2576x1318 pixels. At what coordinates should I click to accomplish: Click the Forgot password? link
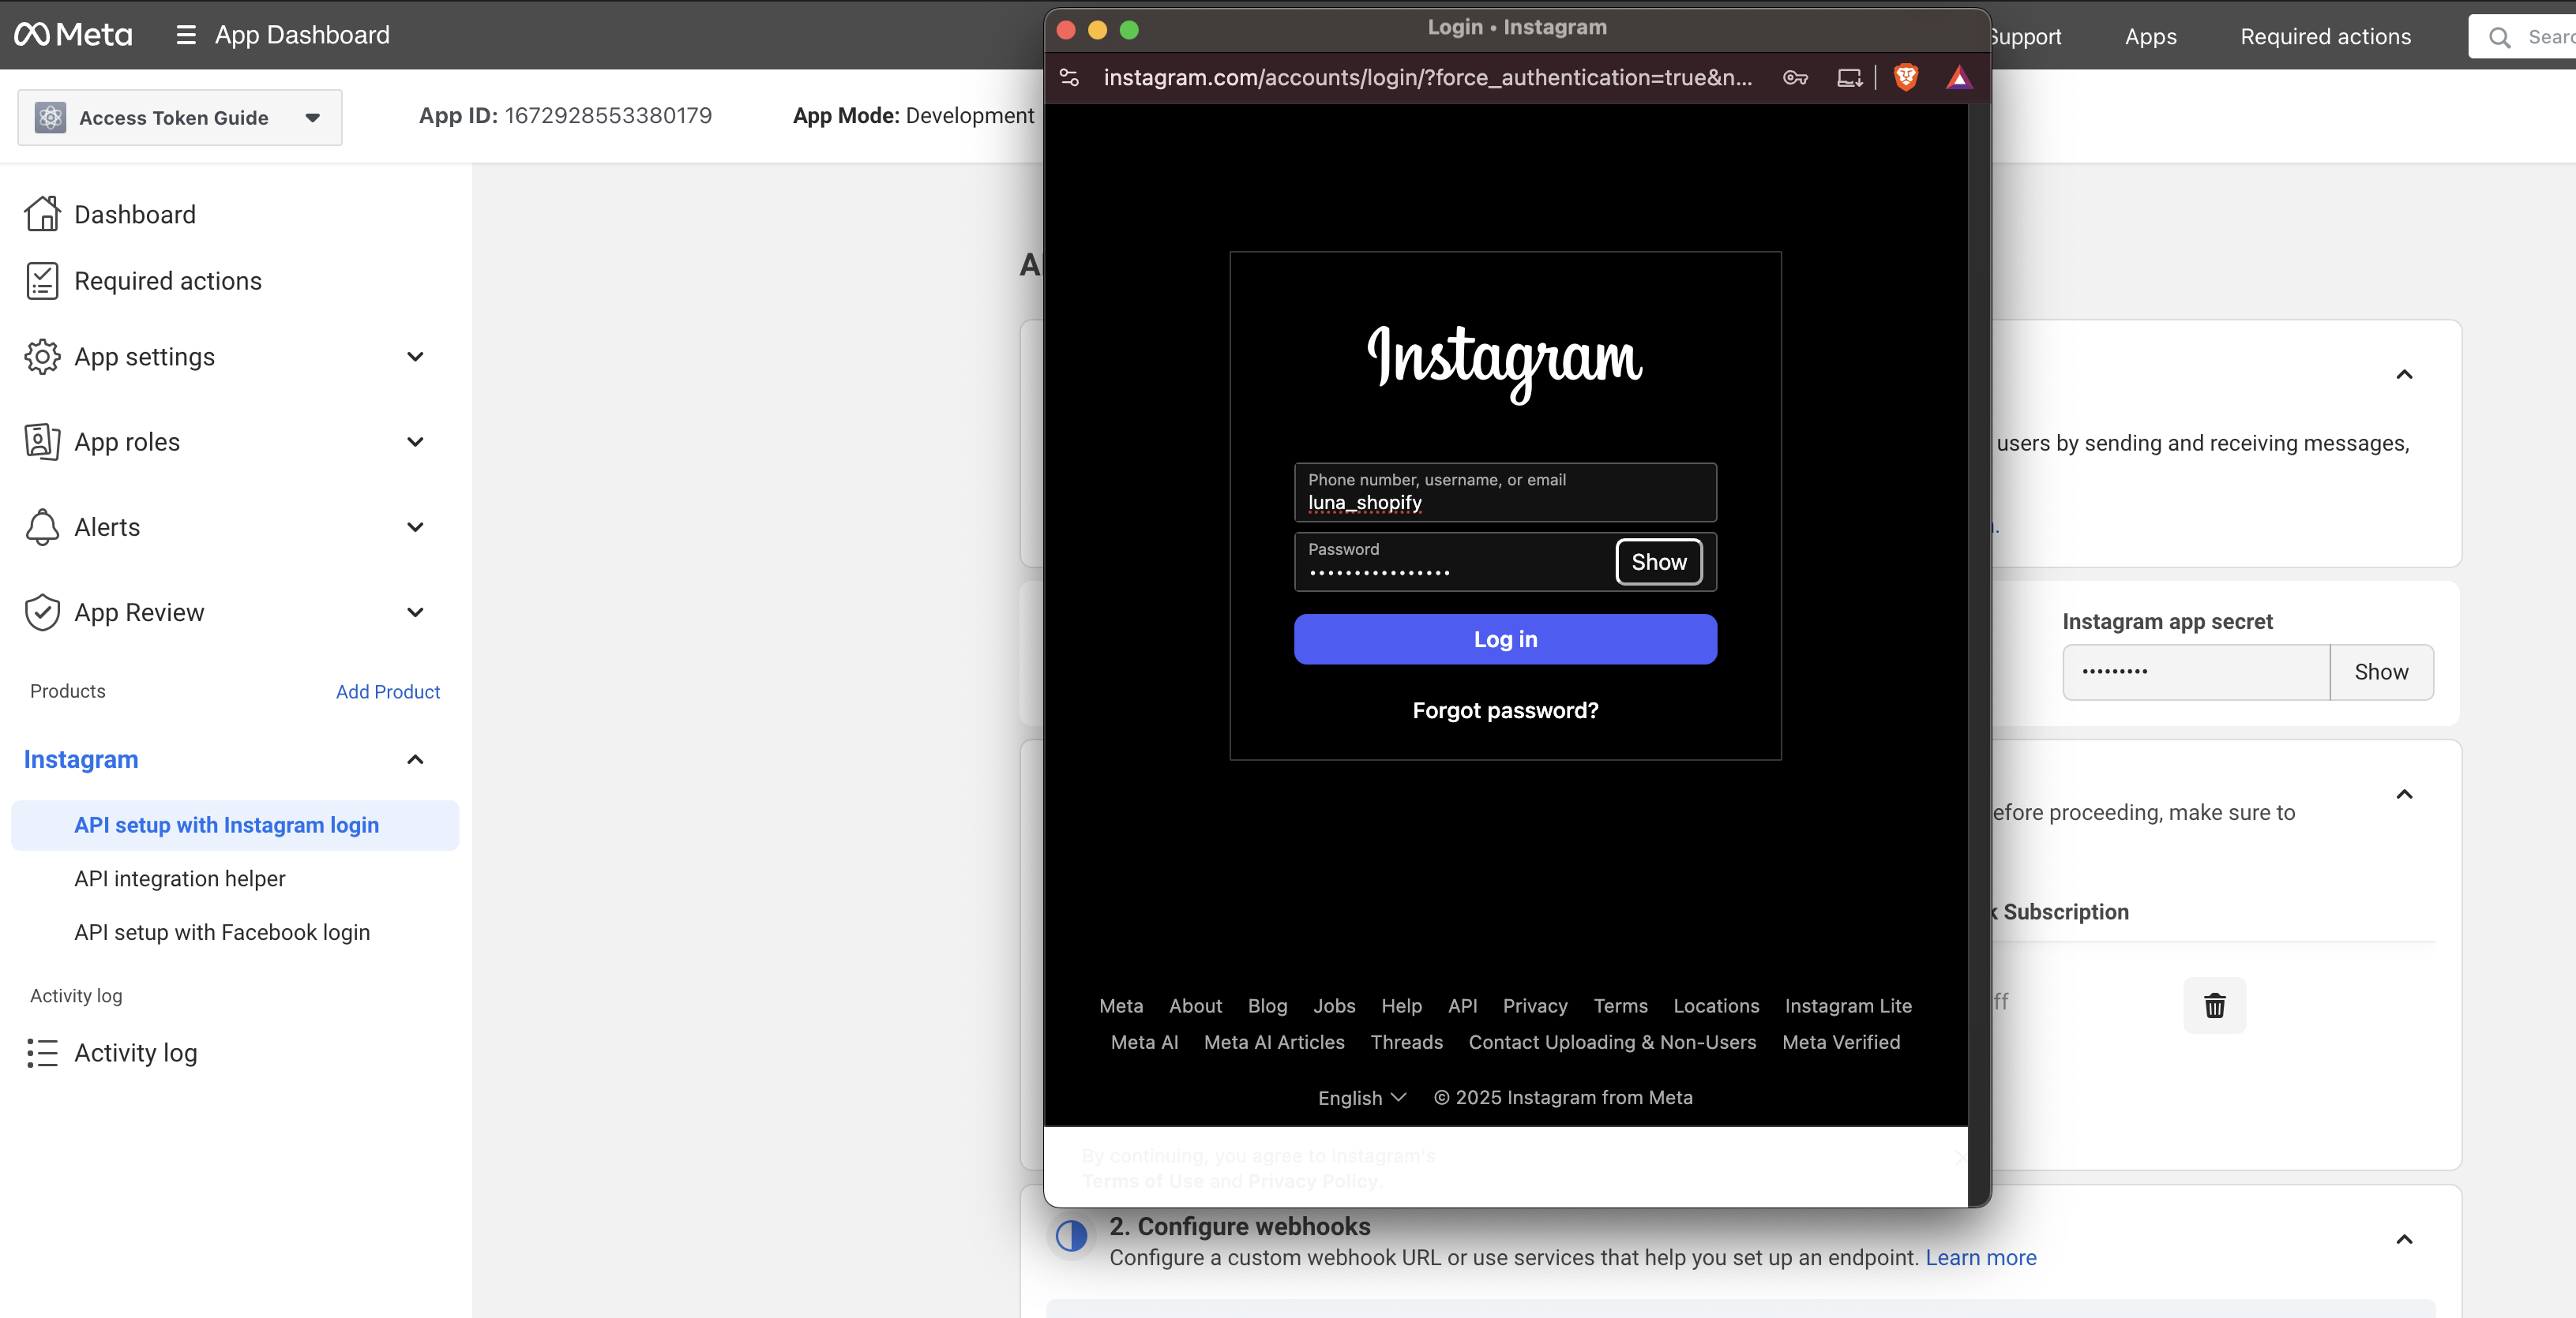[1504, 710]
